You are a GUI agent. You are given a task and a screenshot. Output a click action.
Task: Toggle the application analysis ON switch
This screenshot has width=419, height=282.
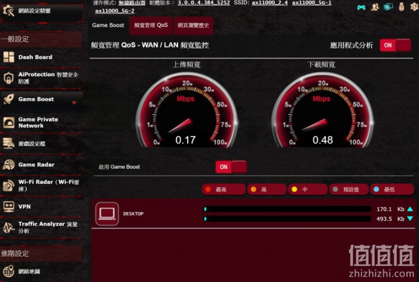point(395,45)
